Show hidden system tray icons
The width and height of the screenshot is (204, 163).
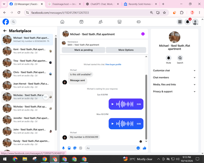tap(159, 159)
